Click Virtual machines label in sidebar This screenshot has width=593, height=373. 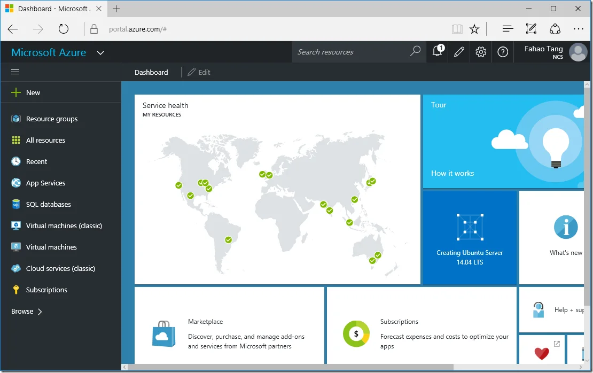coord(51,247)
